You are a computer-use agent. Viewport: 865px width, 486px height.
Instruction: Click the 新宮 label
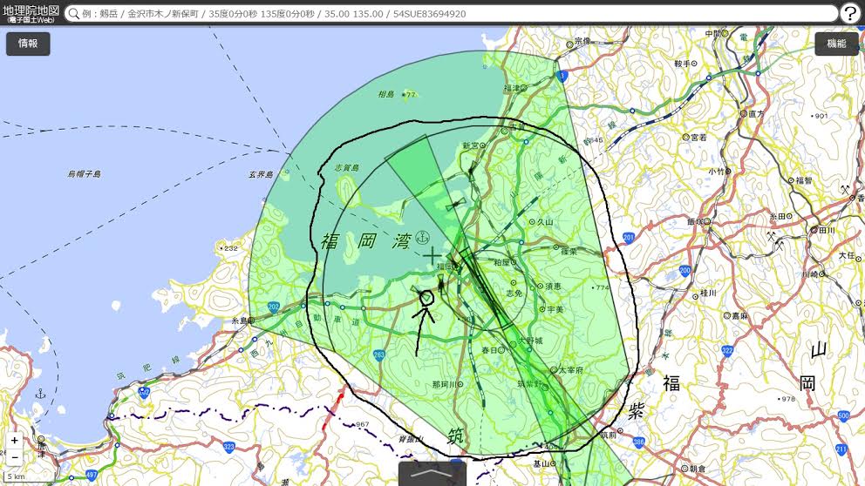pyautogui.click(x=471, y=145)
